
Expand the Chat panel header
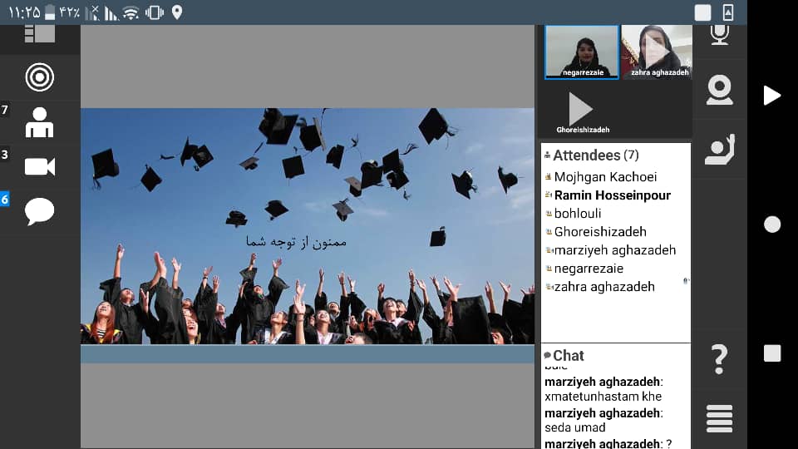(568, 355)
